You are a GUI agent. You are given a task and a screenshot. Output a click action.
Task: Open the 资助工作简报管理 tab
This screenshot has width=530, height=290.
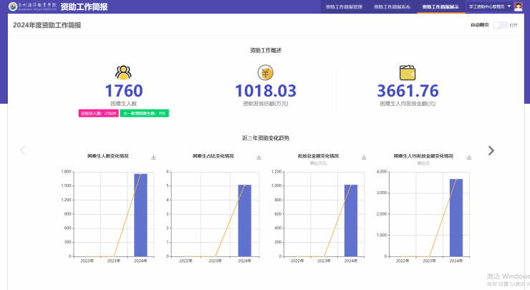[x=344, y=6]
